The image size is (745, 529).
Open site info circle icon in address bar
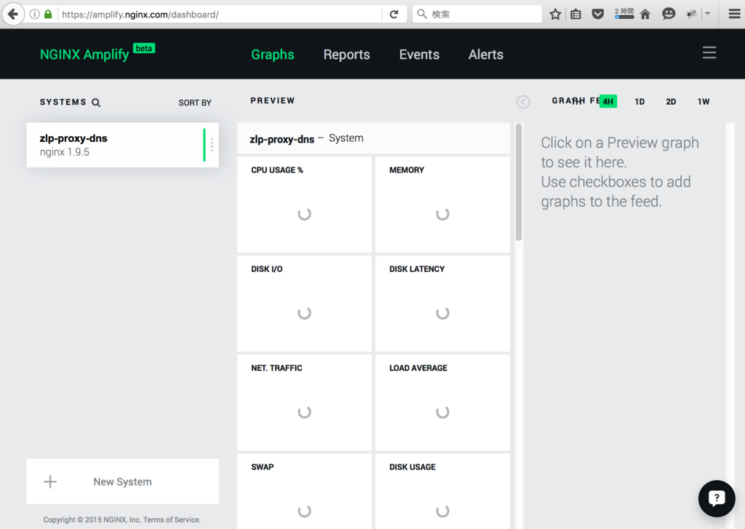tap(35, 15)
